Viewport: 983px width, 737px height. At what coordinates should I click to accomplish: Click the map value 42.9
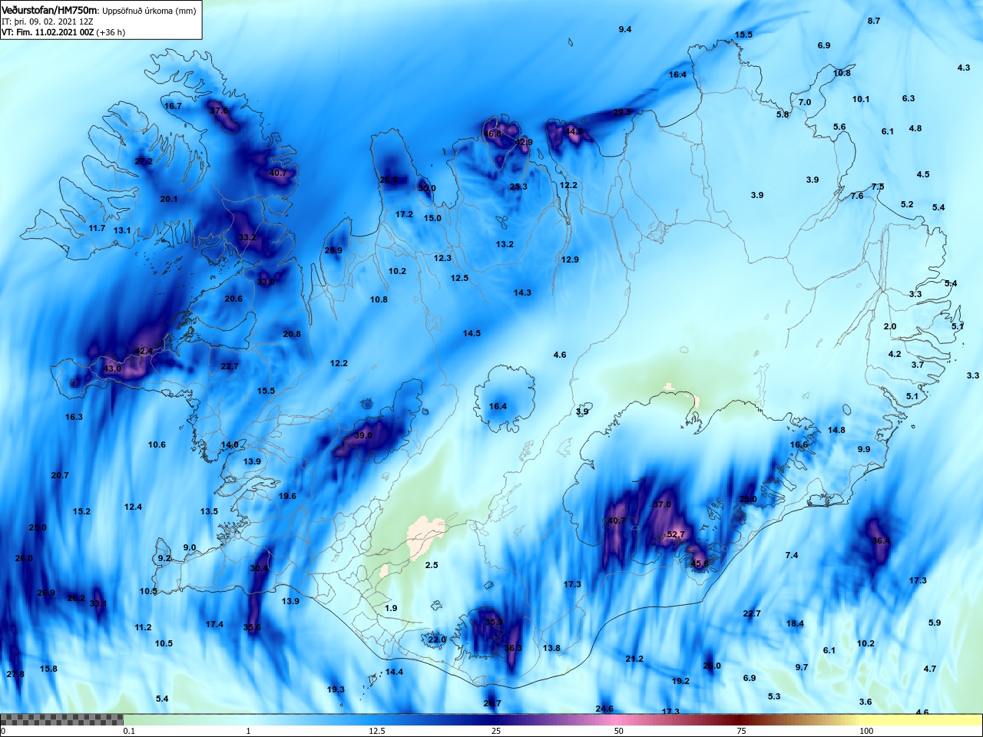click(524, 142)
